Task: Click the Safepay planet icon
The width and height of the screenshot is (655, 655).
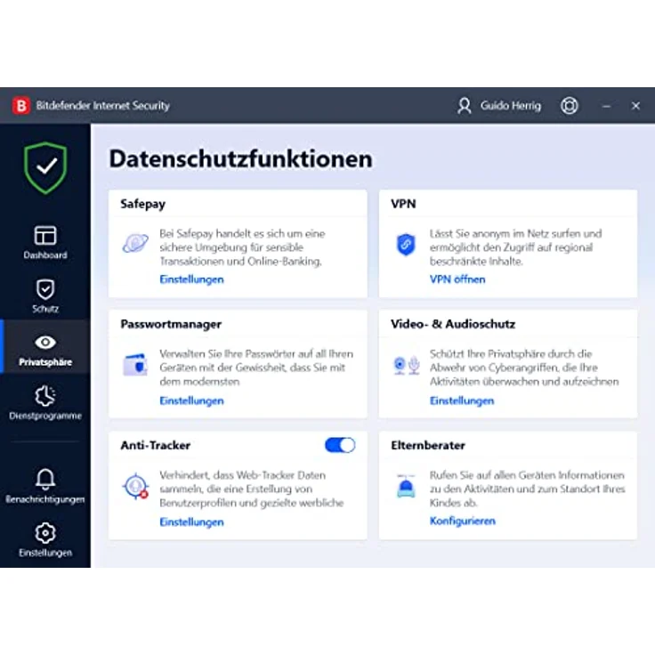Action: [x=135, y=243]
